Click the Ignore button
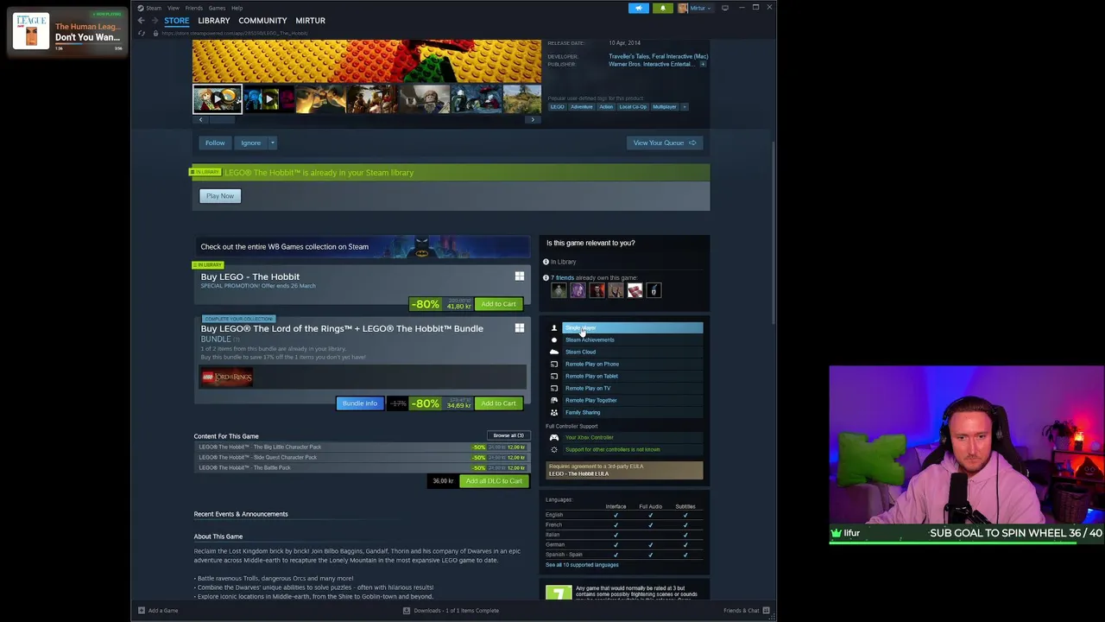1105x622 pixels. pos(250,143)
